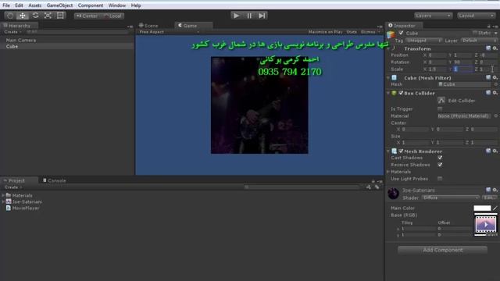
Task: Toggle the Static checkbox
Action: (x=475, y=33)
